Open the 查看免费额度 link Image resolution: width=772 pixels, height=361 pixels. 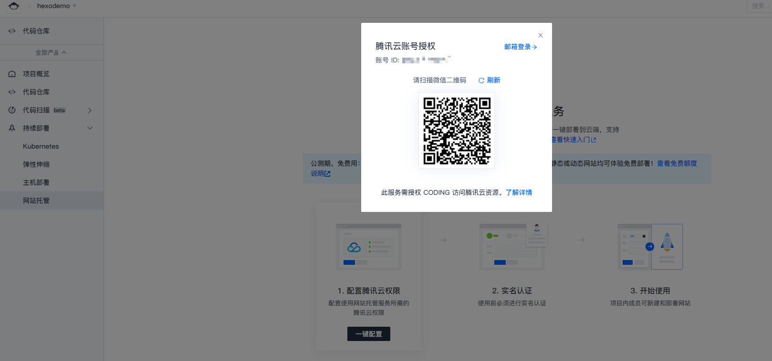tap(677, 163)
